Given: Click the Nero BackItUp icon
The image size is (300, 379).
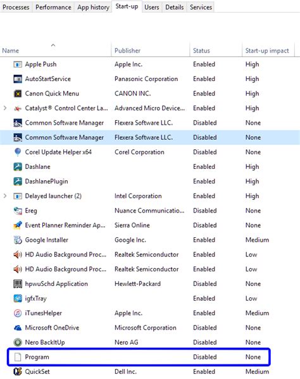Looking at the screenshot, I should 18,342.
